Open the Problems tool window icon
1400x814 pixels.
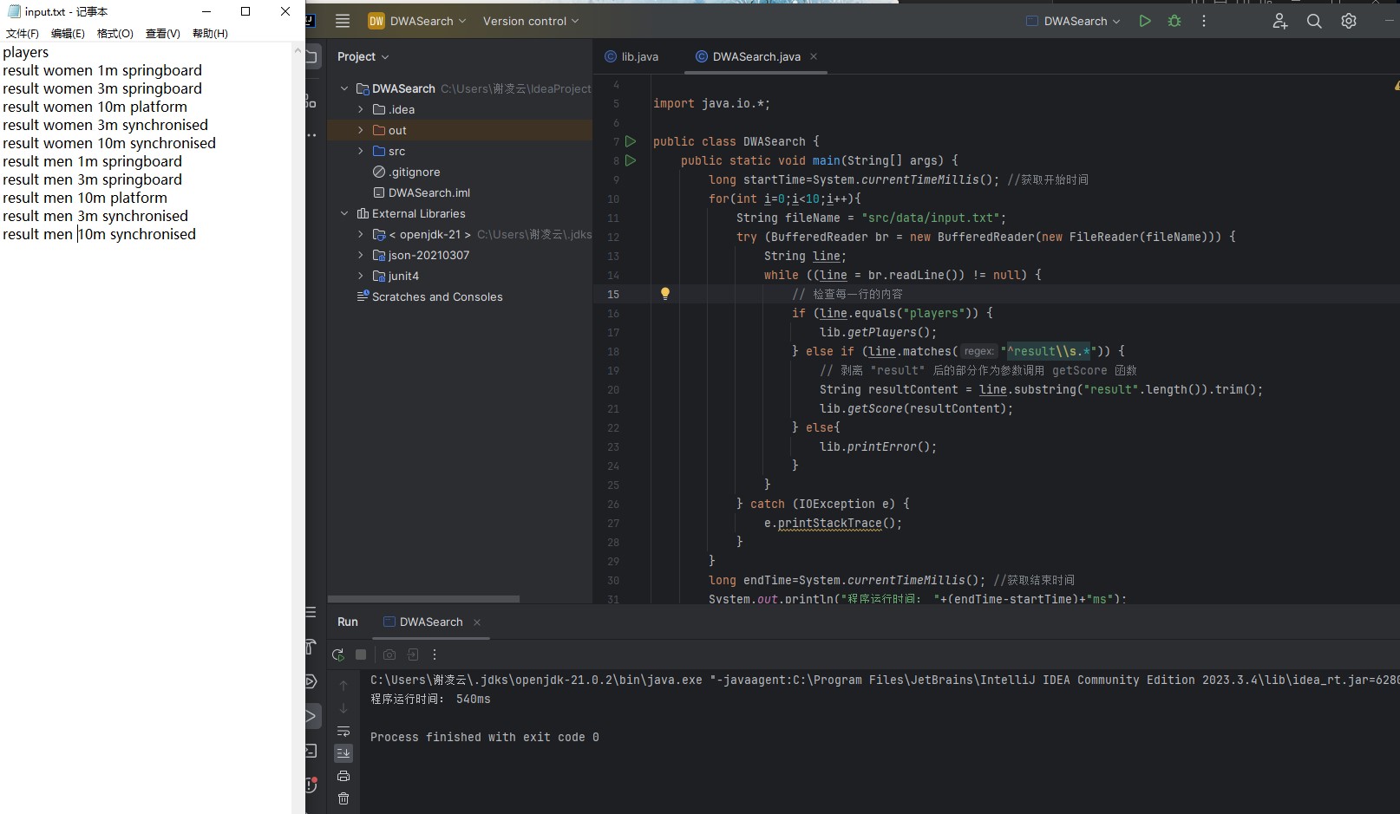tap(311, 785)
